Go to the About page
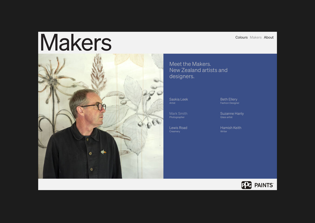315x223 pixels. (268, 38)
